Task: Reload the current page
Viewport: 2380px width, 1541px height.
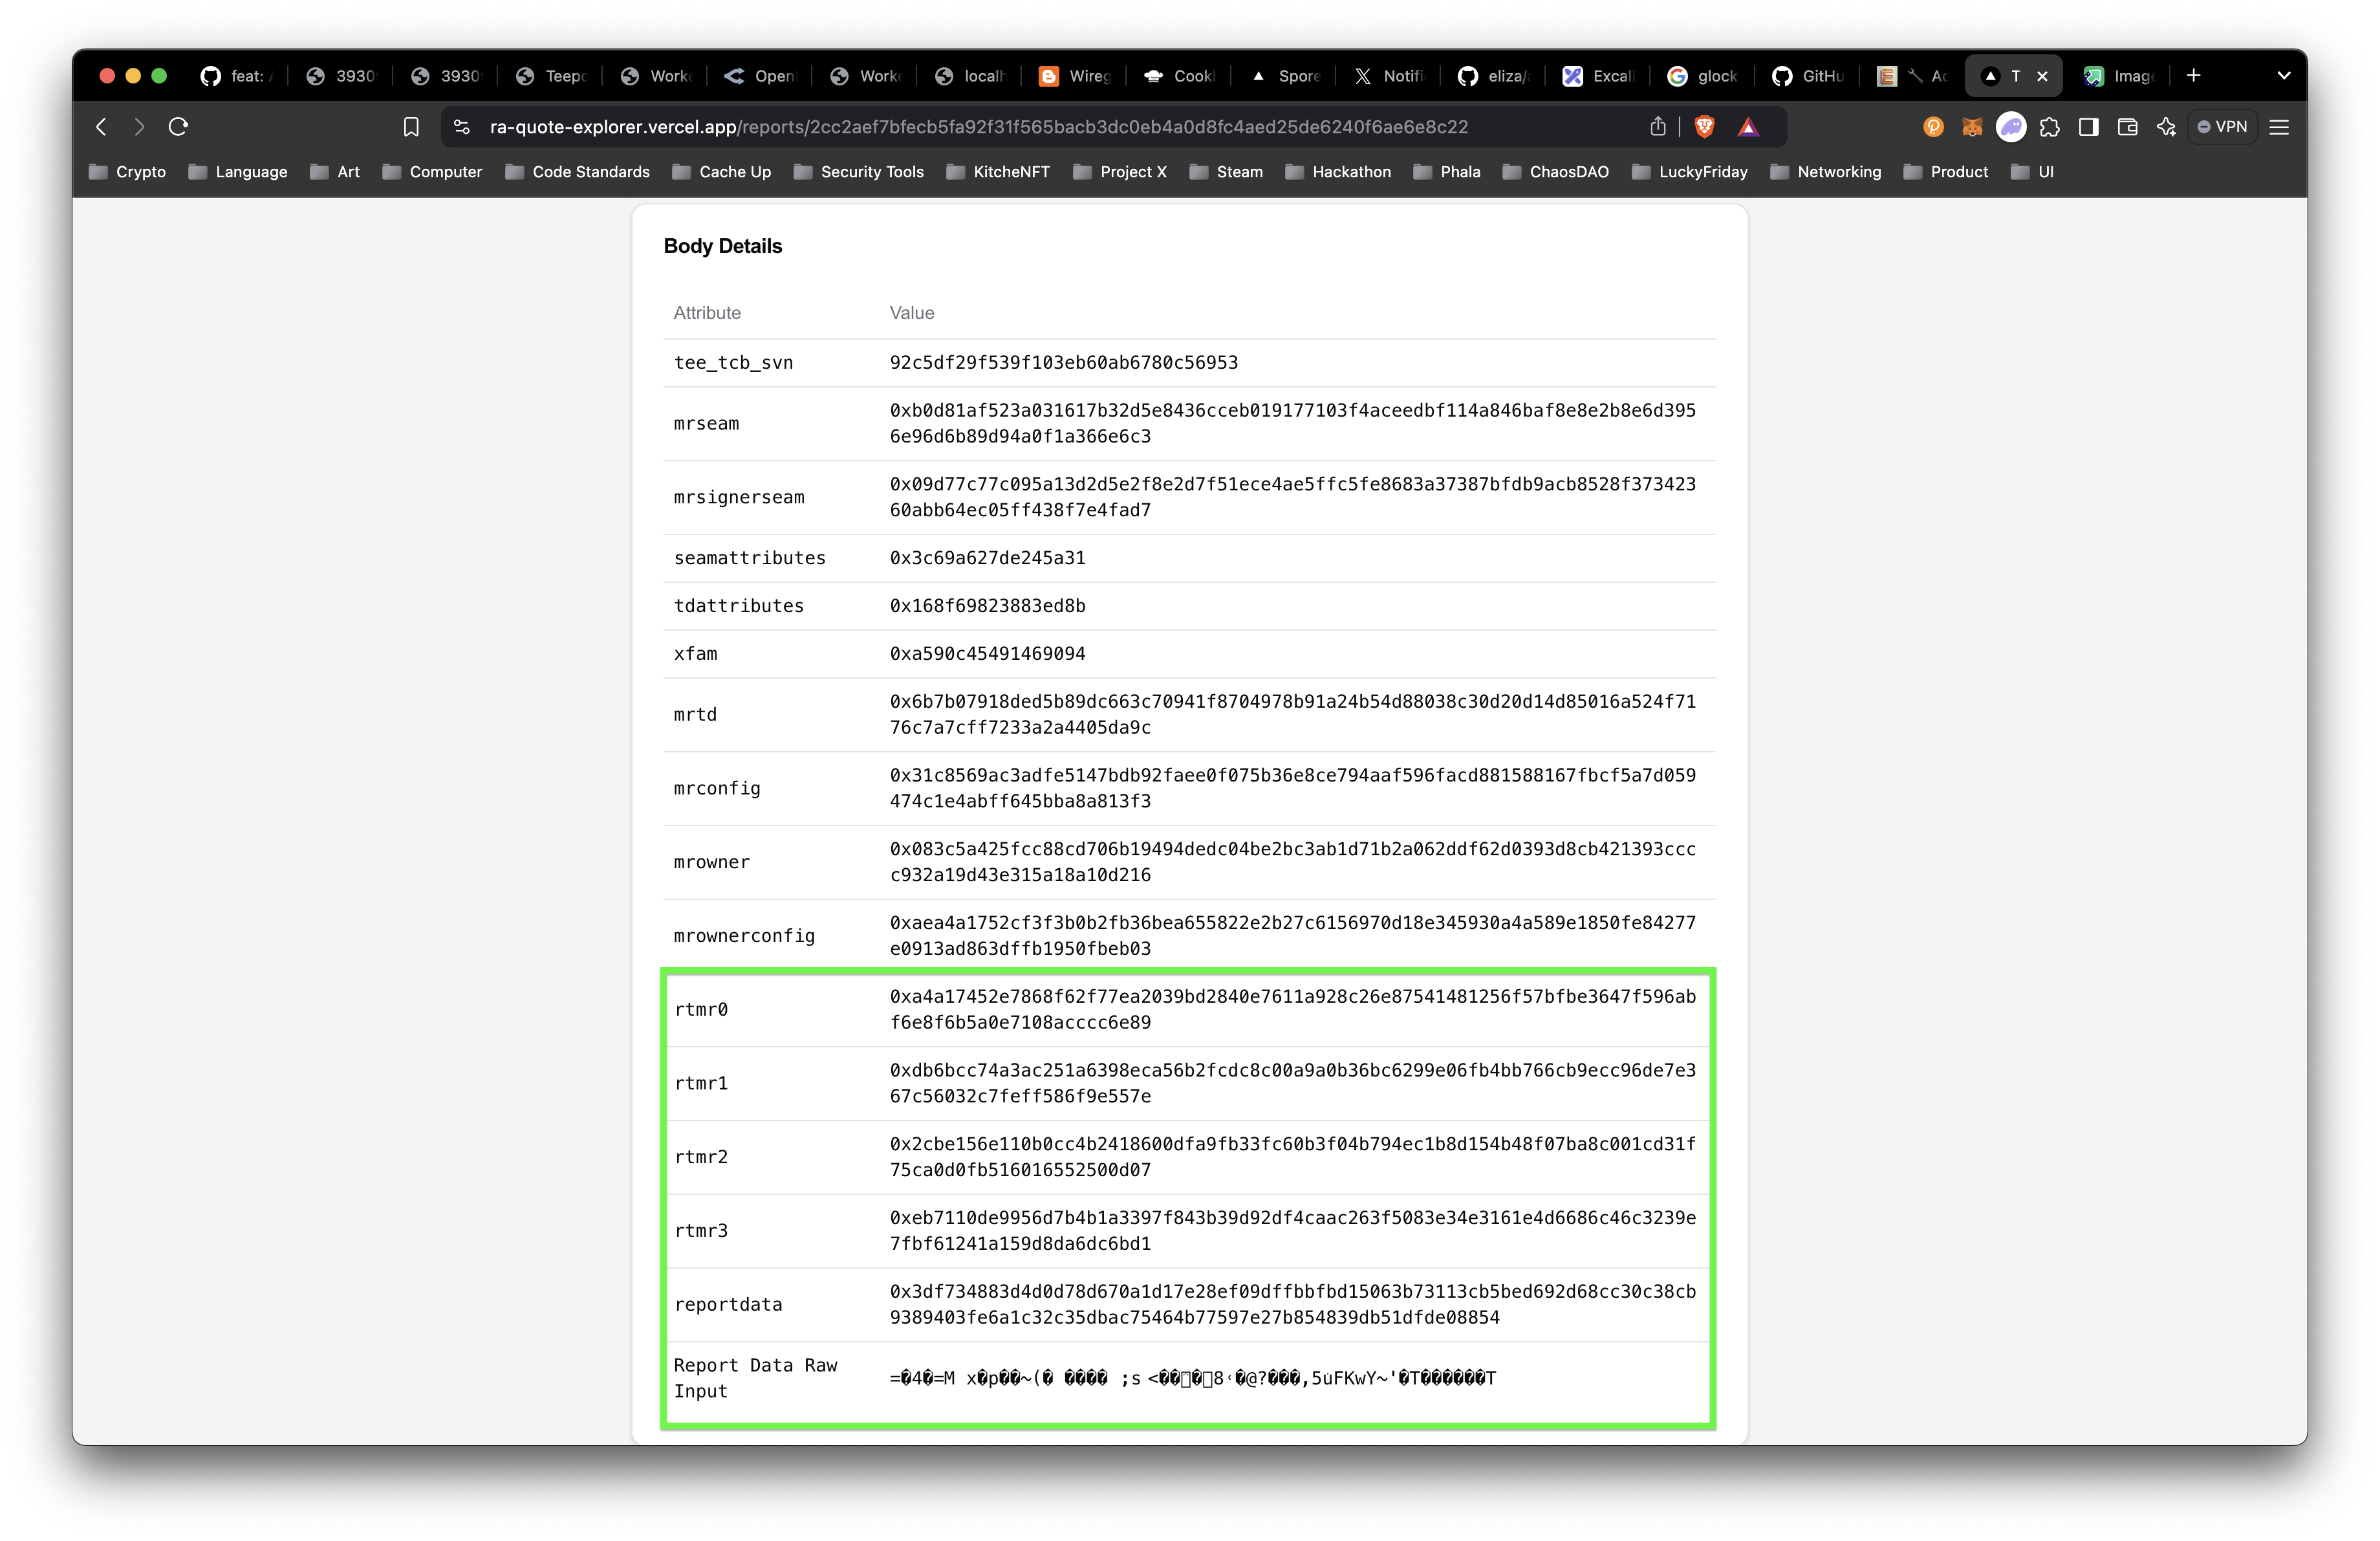Action: pyautogui.click(x=178, y=127)
